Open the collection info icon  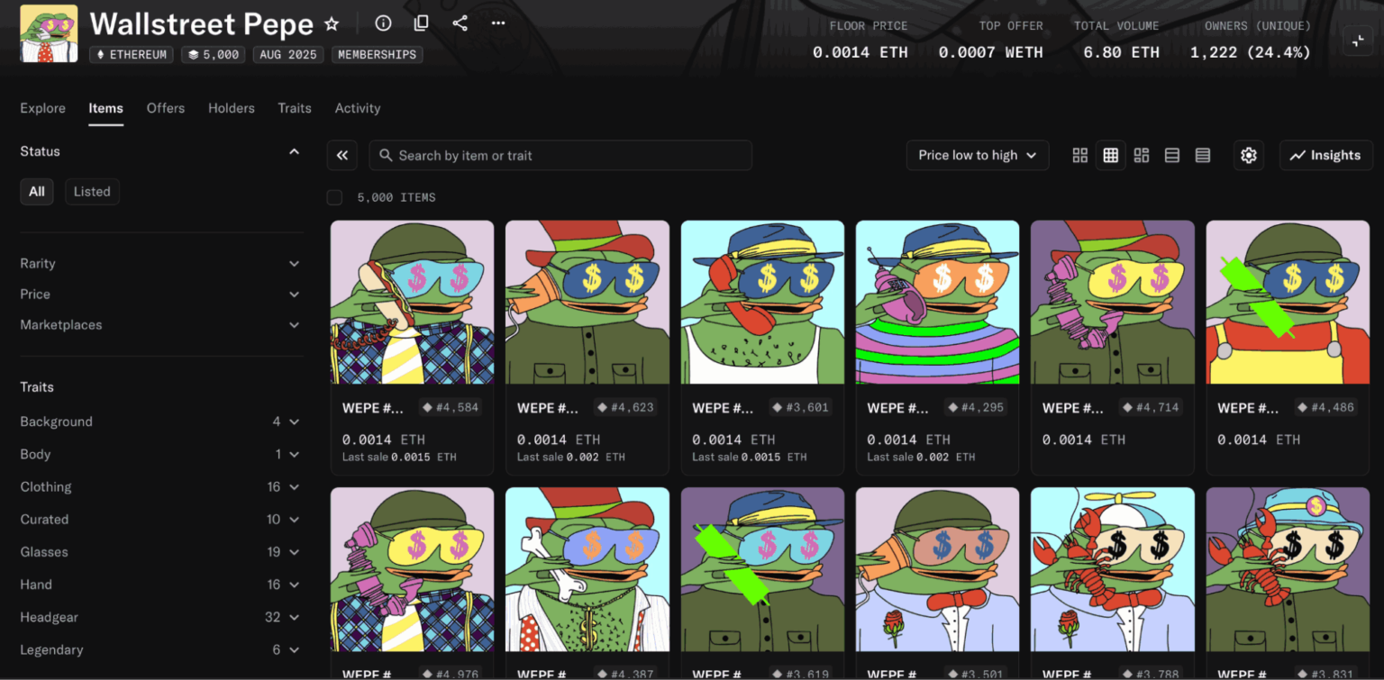tap(383, 23)
